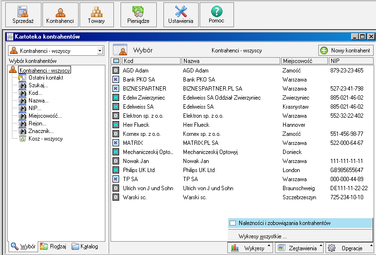Click the Rejon... binoculars icon
The image size is (376, 255).
[22, 123]
